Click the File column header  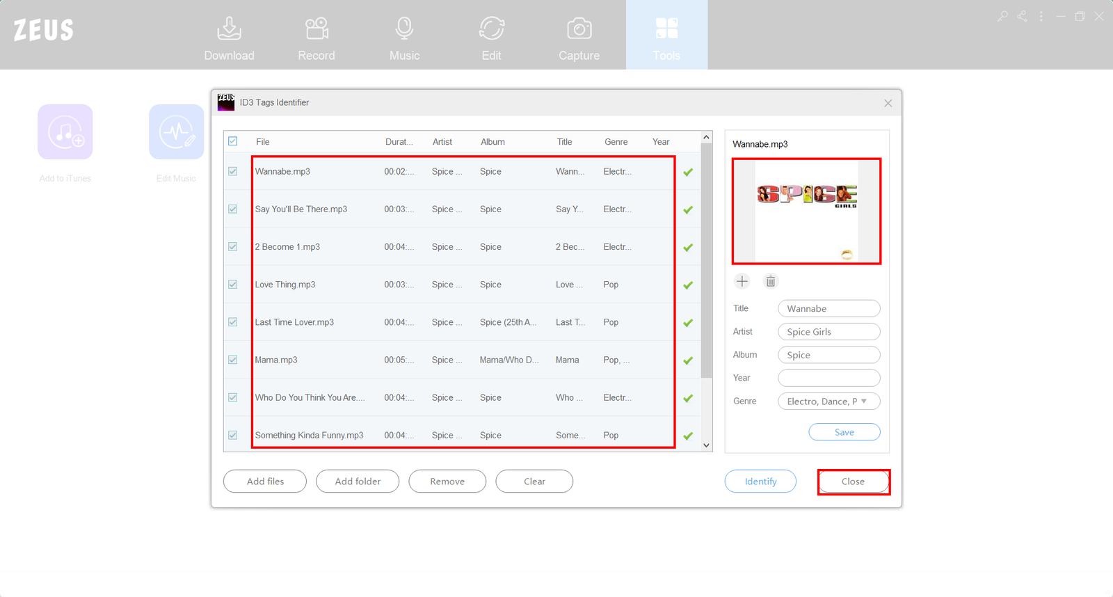coord(262,142)
